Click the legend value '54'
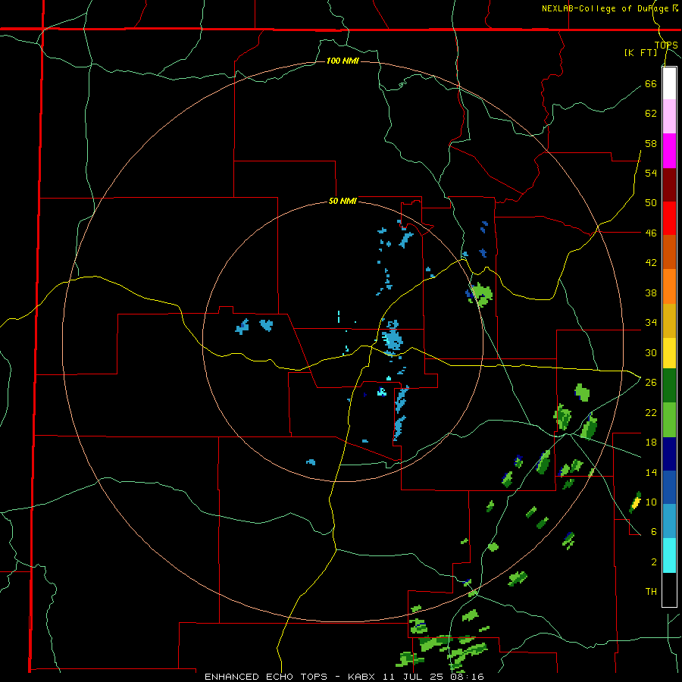 651,173
